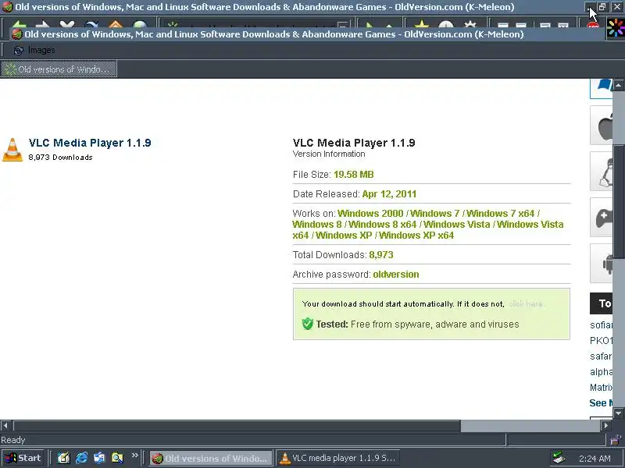Click the restore window button in title bar

602,7
